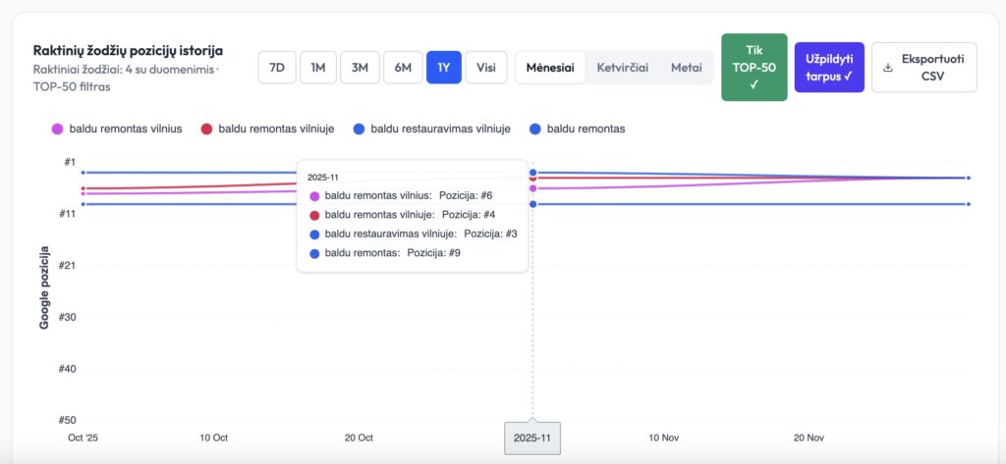Screen dimensions: 1006x464
Task: Toggle legend item baldu remontas vilnius
Action: point(117,129)
